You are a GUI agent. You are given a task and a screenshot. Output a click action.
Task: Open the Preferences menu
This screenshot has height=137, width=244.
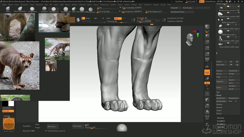coord(104,5)
